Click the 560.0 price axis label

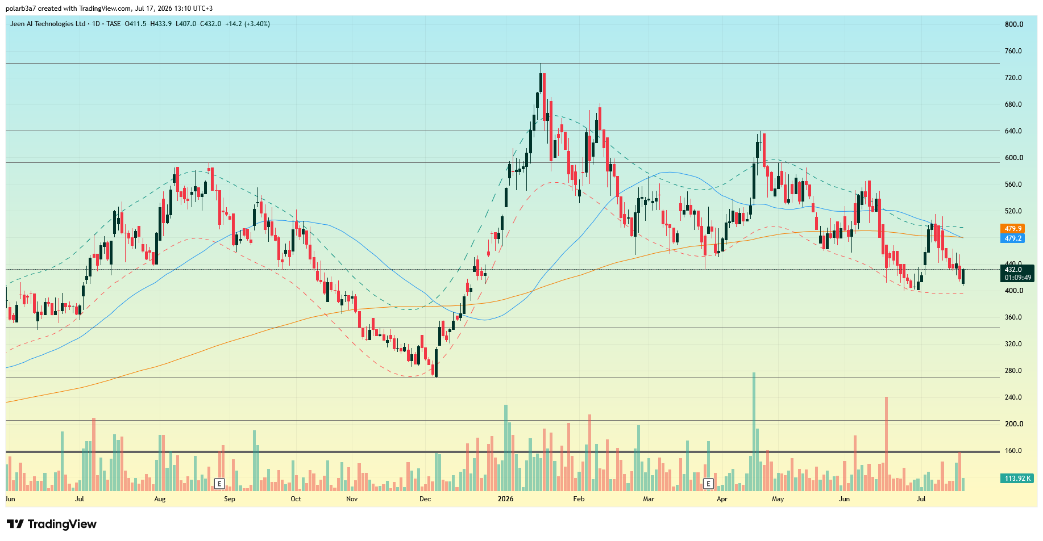[x=1014, y=184]
